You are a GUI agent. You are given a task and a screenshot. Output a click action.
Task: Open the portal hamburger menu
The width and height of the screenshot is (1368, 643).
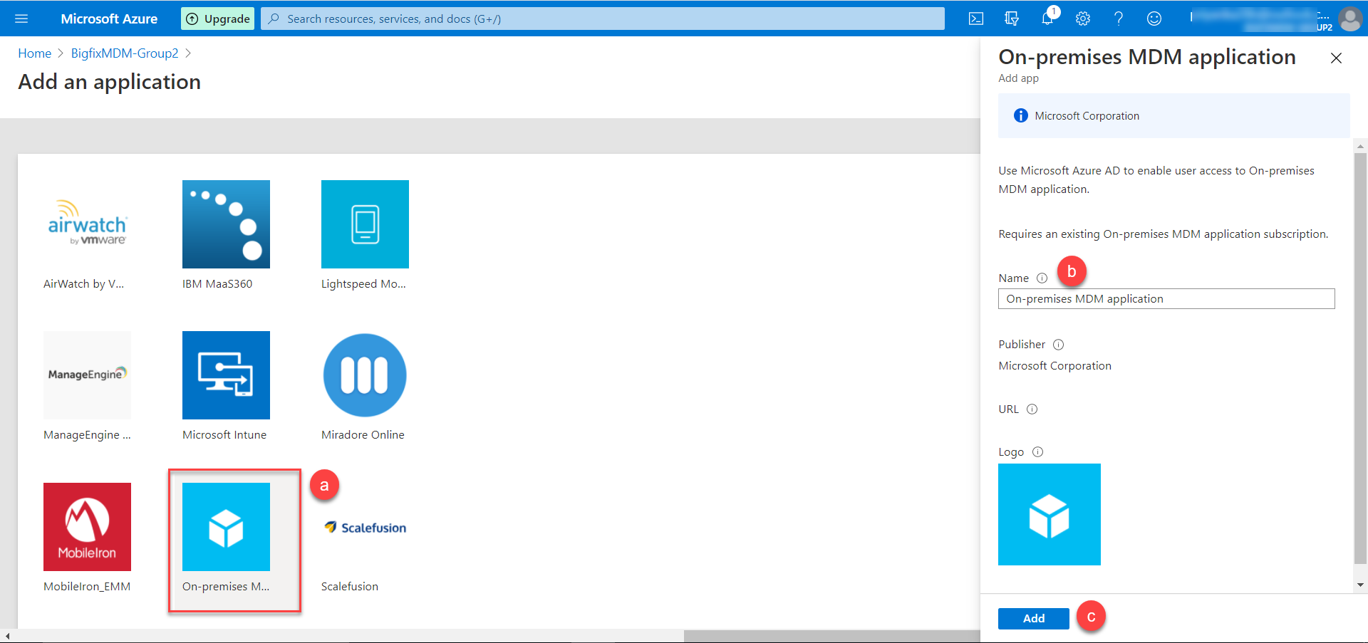click(x=21, y=19)
